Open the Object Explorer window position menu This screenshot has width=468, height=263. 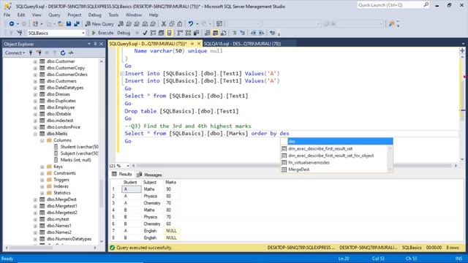pos(89,44)
